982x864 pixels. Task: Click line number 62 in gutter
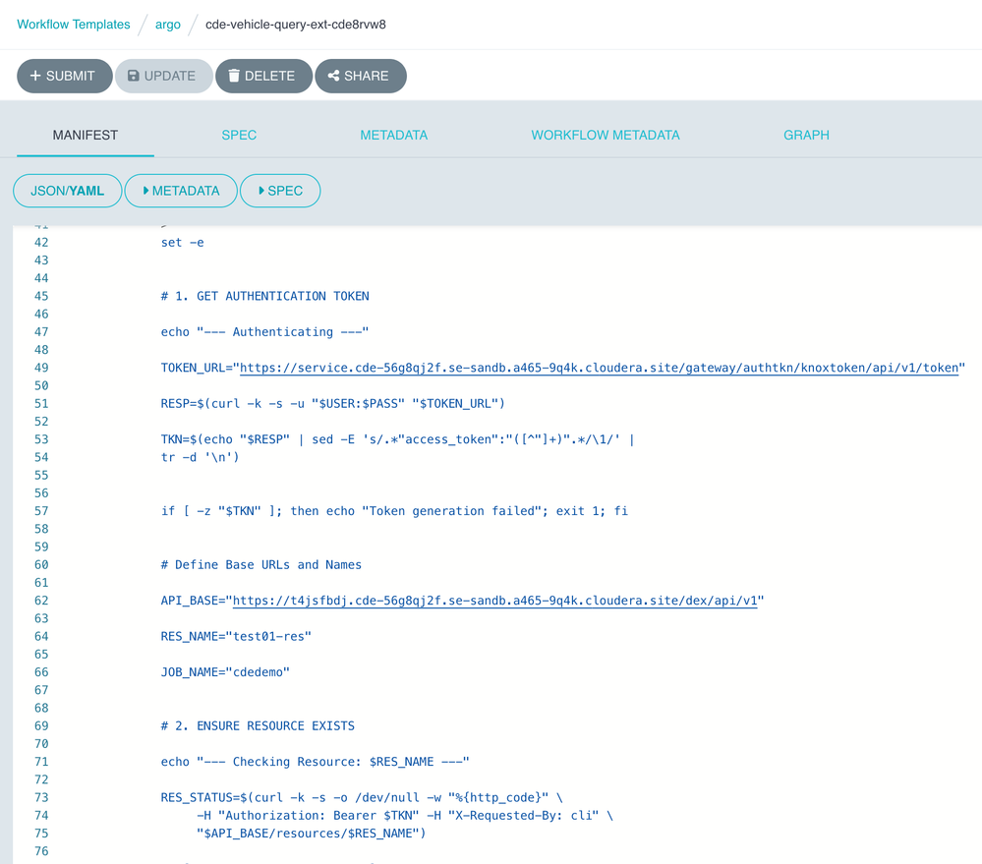(41, 601)
